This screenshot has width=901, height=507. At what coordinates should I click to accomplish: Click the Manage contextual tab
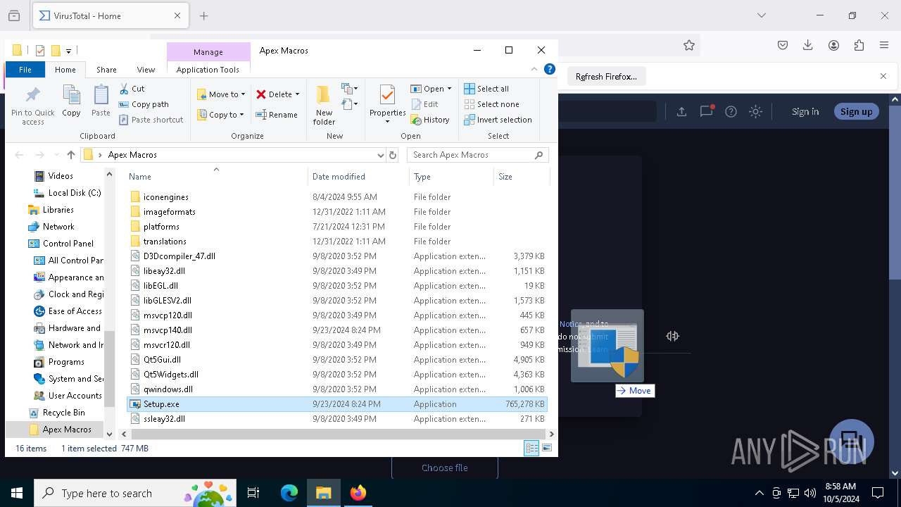208,52
